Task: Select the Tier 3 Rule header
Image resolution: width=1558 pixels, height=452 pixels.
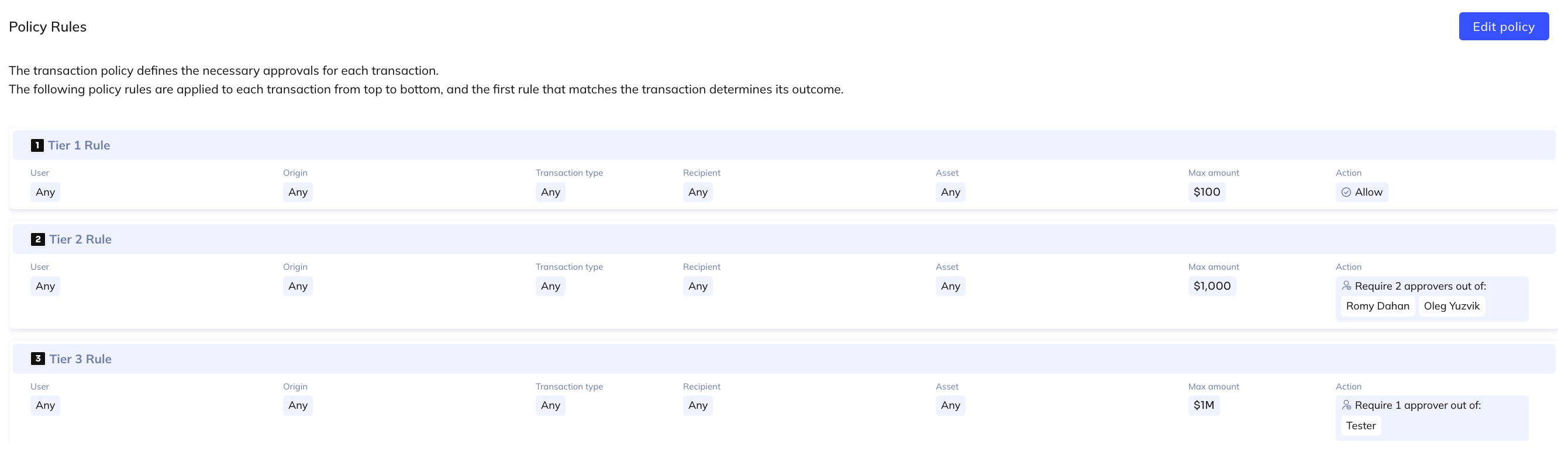Action: pos(81,359)
